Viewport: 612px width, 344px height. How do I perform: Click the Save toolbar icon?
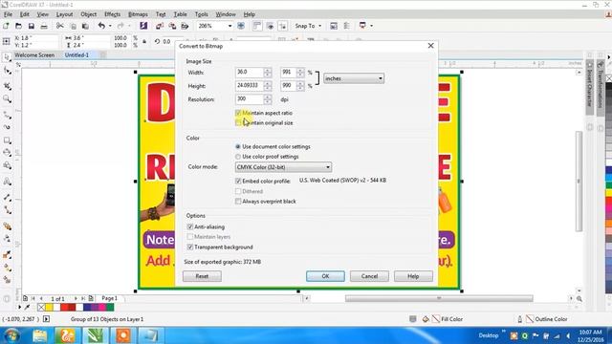[x=32, y=26]
